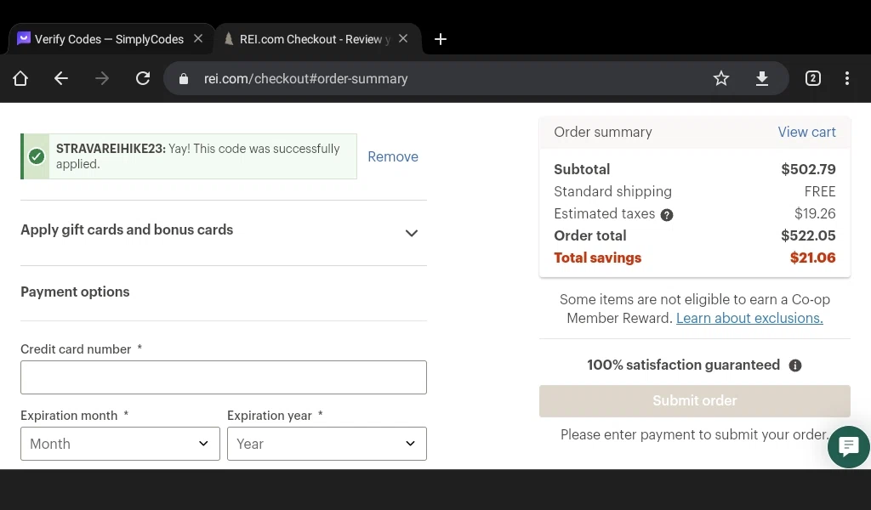Screen dimensions: 871x510
Task: Click the Order summary heading
Action: (x=603, y=132)
